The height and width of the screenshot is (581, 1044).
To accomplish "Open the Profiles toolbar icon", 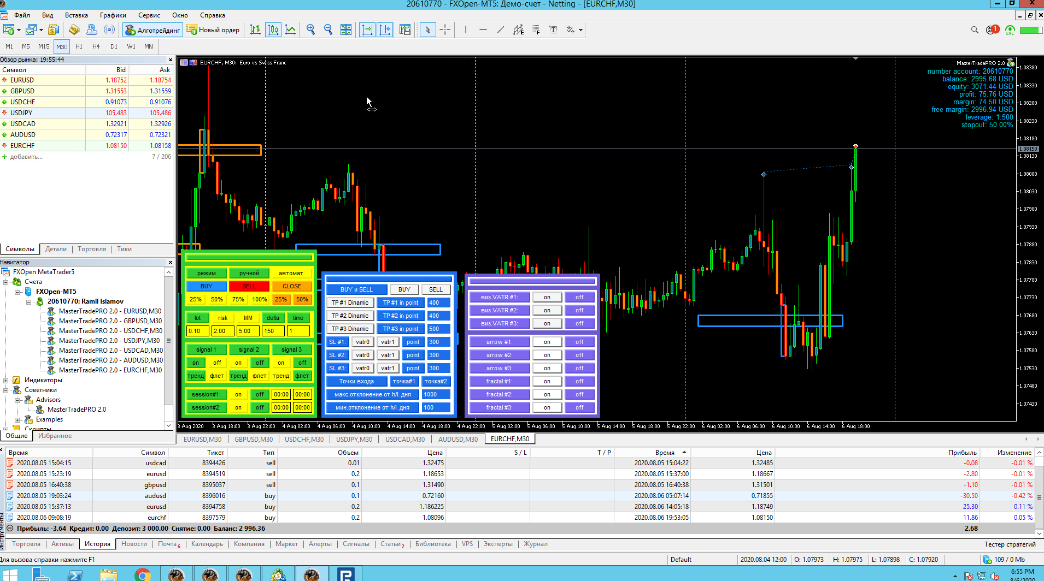I will coord(31,30).
